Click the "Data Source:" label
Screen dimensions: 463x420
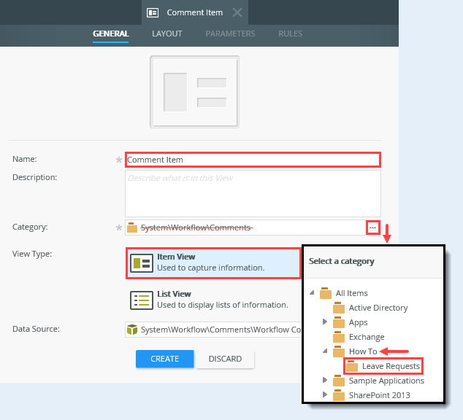click(36, 329)
